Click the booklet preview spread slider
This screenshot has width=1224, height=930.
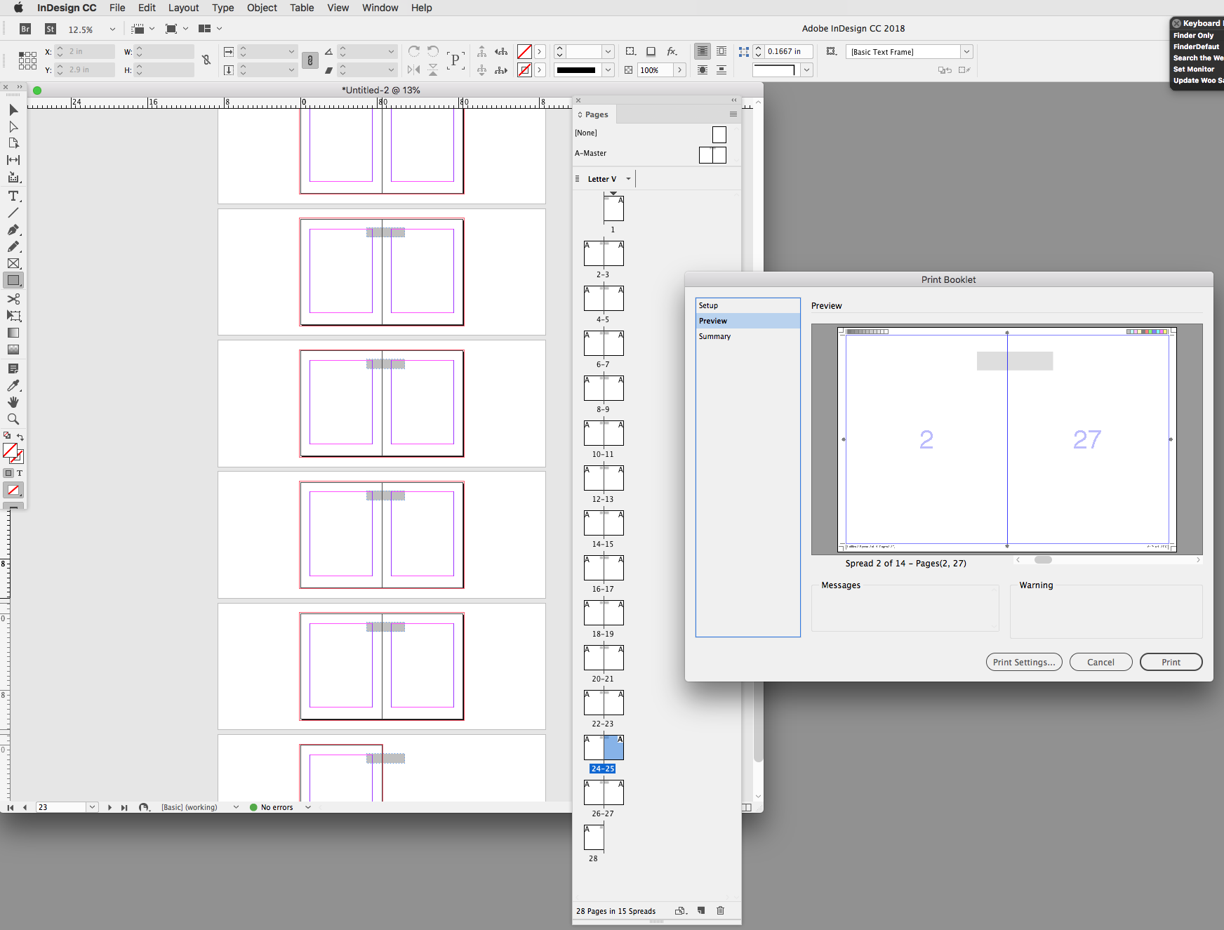coord(1043,559)
